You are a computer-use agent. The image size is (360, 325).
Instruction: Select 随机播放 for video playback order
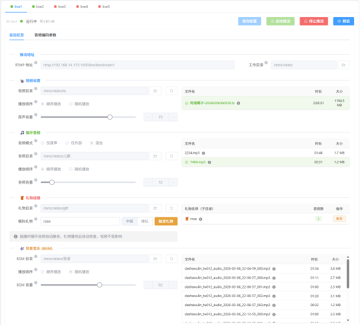pos(79,104)
